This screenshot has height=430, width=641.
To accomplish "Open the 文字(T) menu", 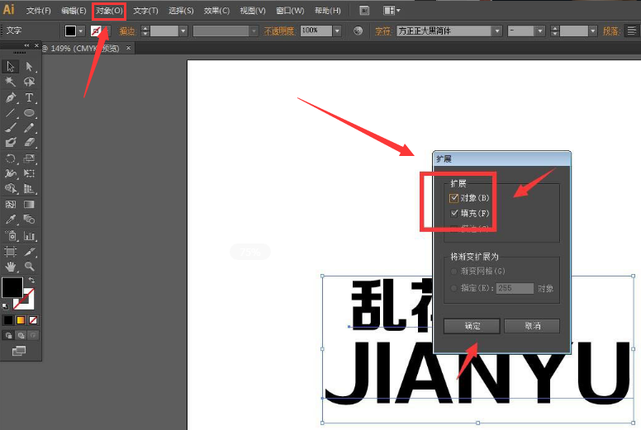I will (145, 11).
